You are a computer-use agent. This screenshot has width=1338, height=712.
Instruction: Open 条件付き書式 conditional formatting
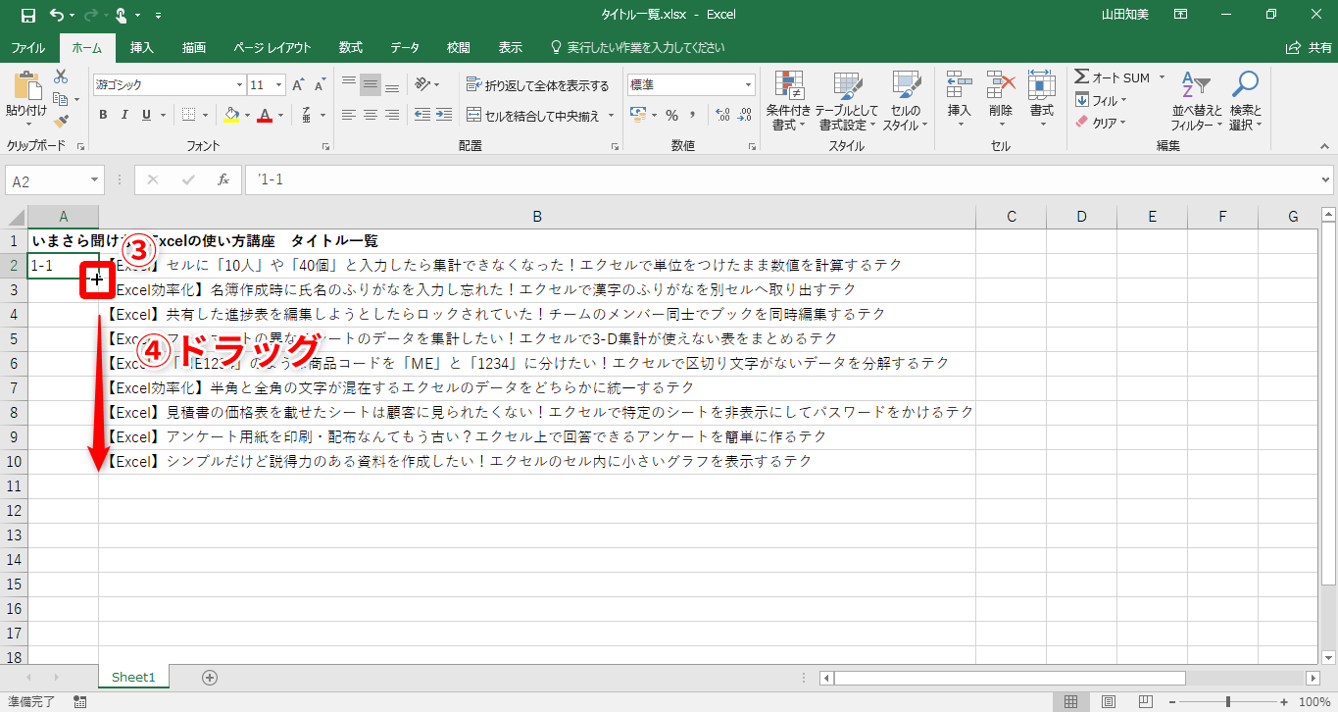[789, 100]
